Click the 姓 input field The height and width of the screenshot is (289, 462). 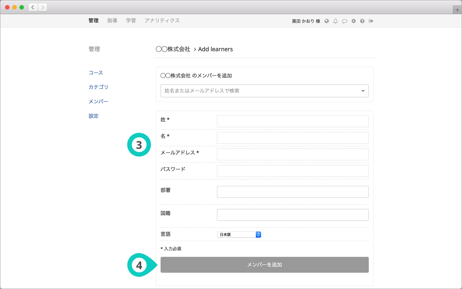point(292,121)
